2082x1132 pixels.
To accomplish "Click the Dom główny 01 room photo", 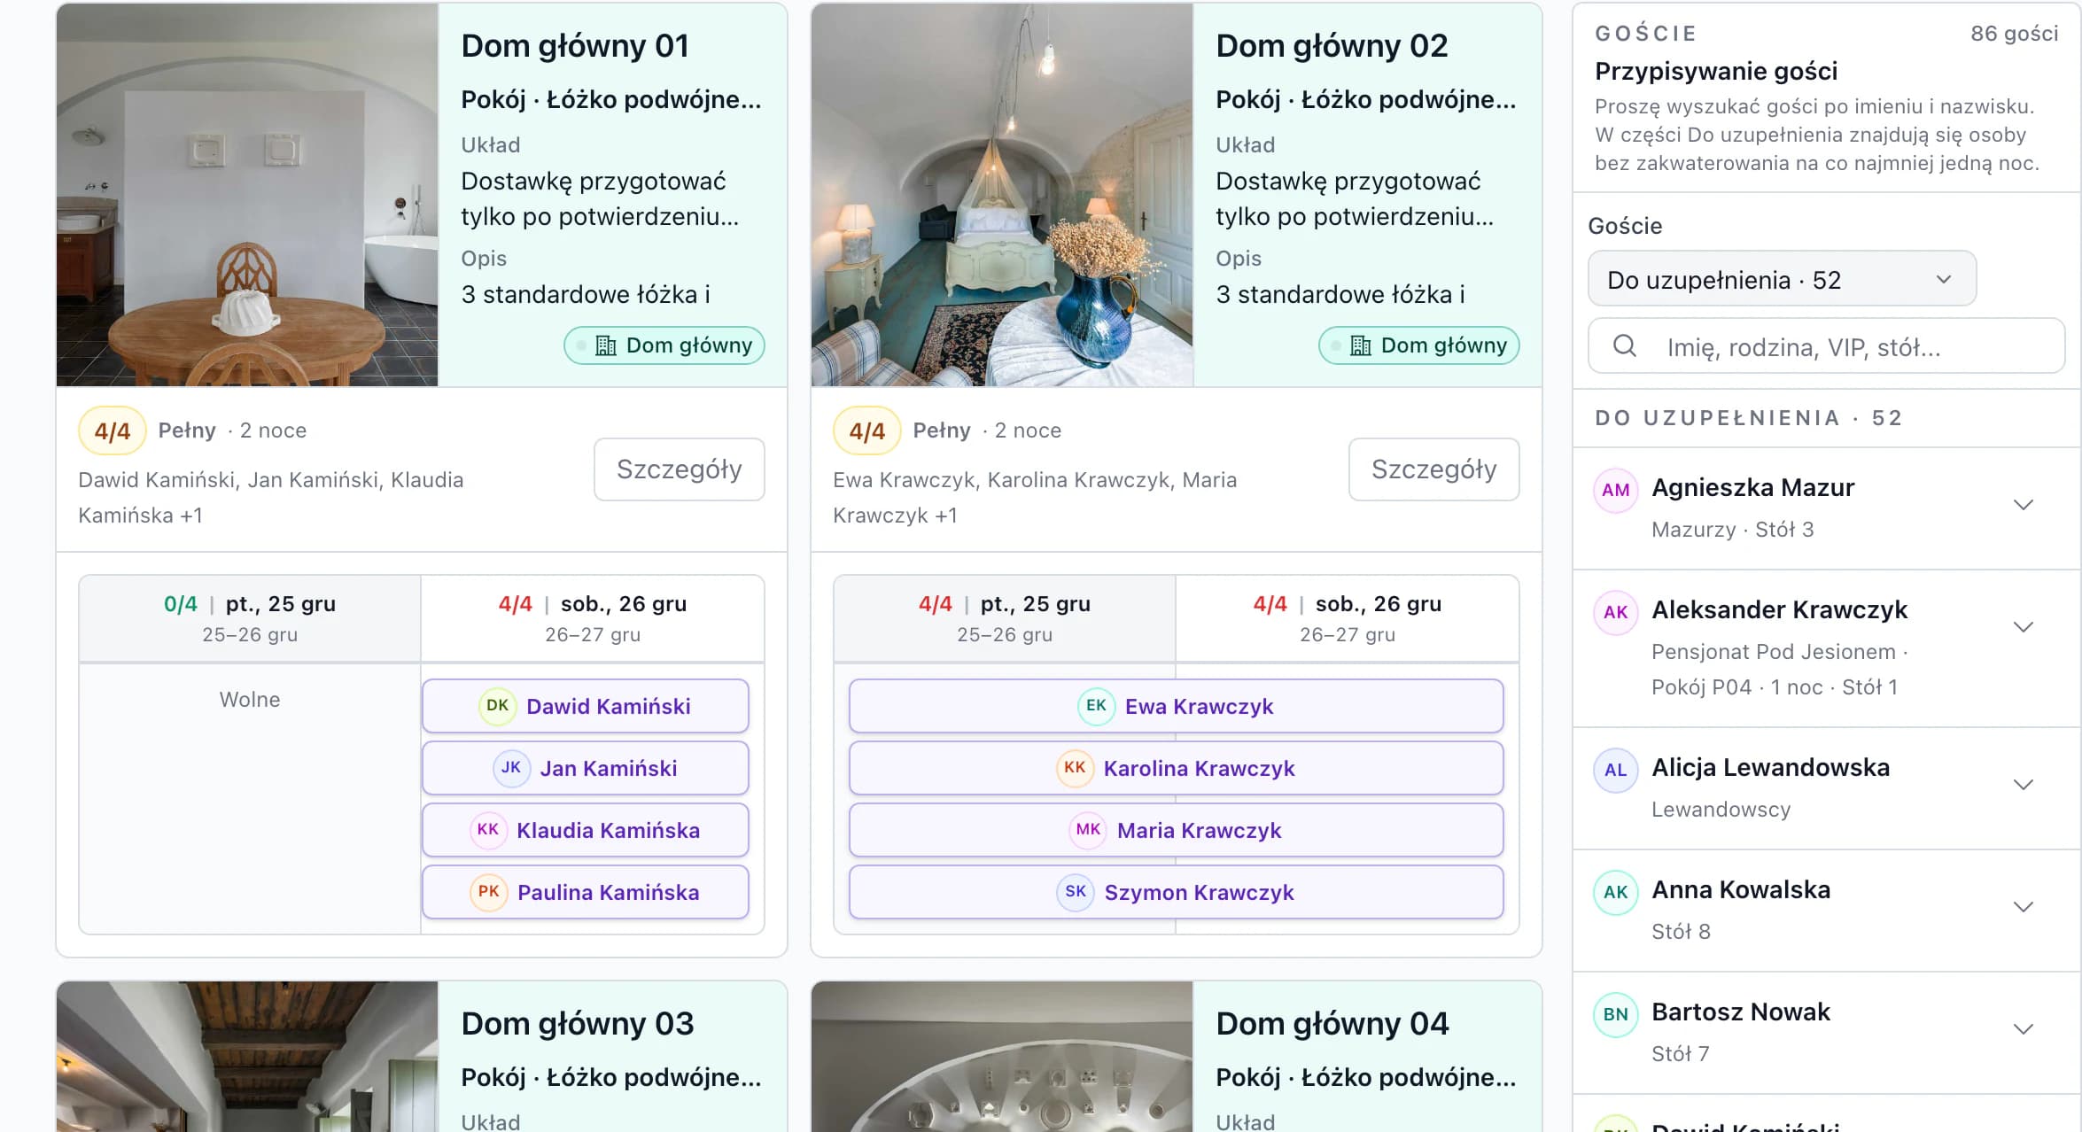I will tap(247, 195).
